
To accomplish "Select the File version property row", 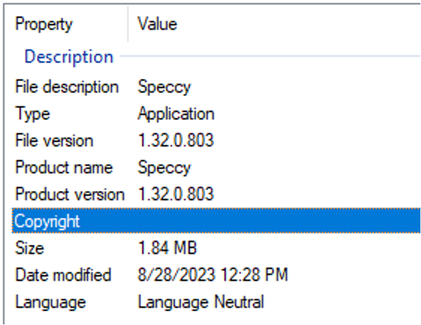I will coord(216,141).
